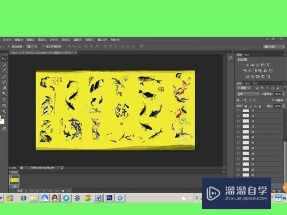Click lock image pixels brush icon
Viewport: 287px width, 215px height.
250,106
